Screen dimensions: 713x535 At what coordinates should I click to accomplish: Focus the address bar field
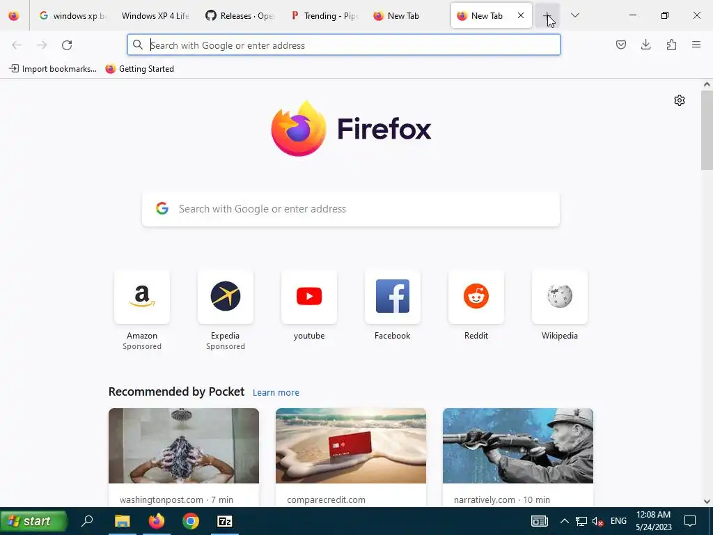(344, 45)
